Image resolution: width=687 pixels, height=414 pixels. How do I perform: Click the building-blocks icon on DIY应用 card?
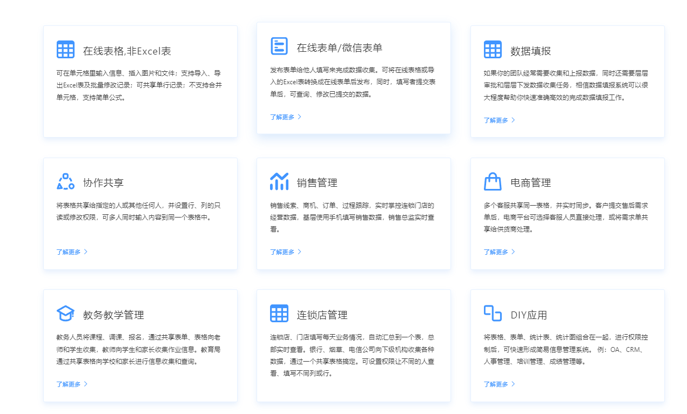point(492,314)
